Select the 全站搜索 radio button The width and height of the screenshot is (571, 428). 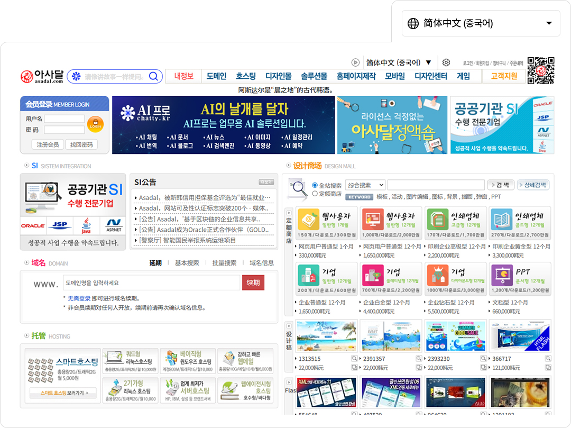(315, 186)
